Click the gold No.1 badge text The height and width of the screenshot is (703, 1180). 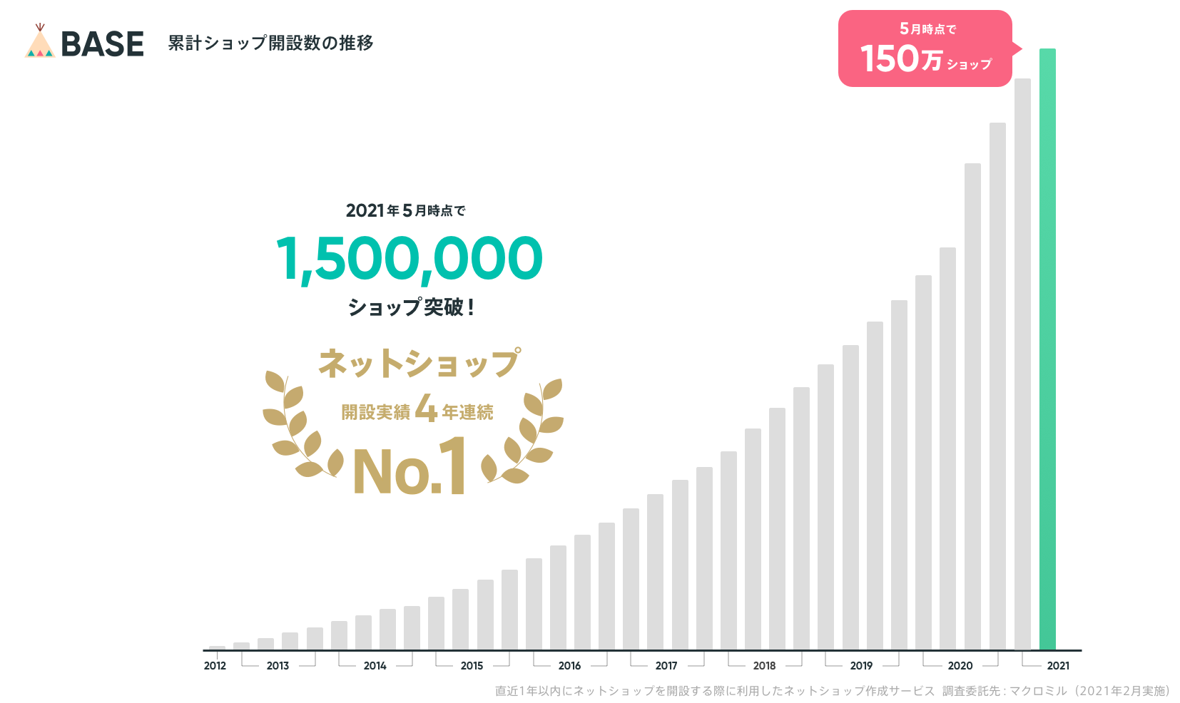coord(410,466)
